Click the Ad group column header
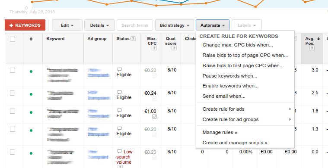 tap(97, 39)
